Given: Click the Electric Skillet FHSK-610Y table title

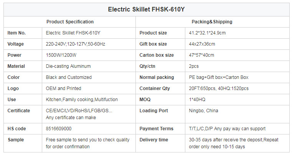Looking at the screenshot, I should pos(146,9).
